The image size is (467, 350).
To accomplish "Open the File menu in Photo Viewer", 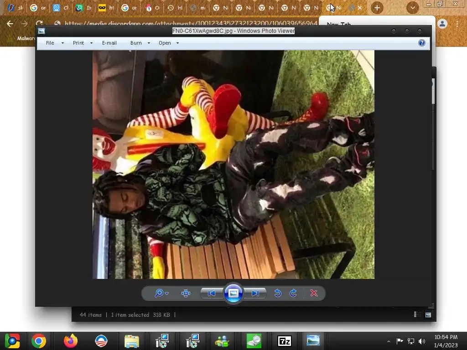I will [50, 43].
